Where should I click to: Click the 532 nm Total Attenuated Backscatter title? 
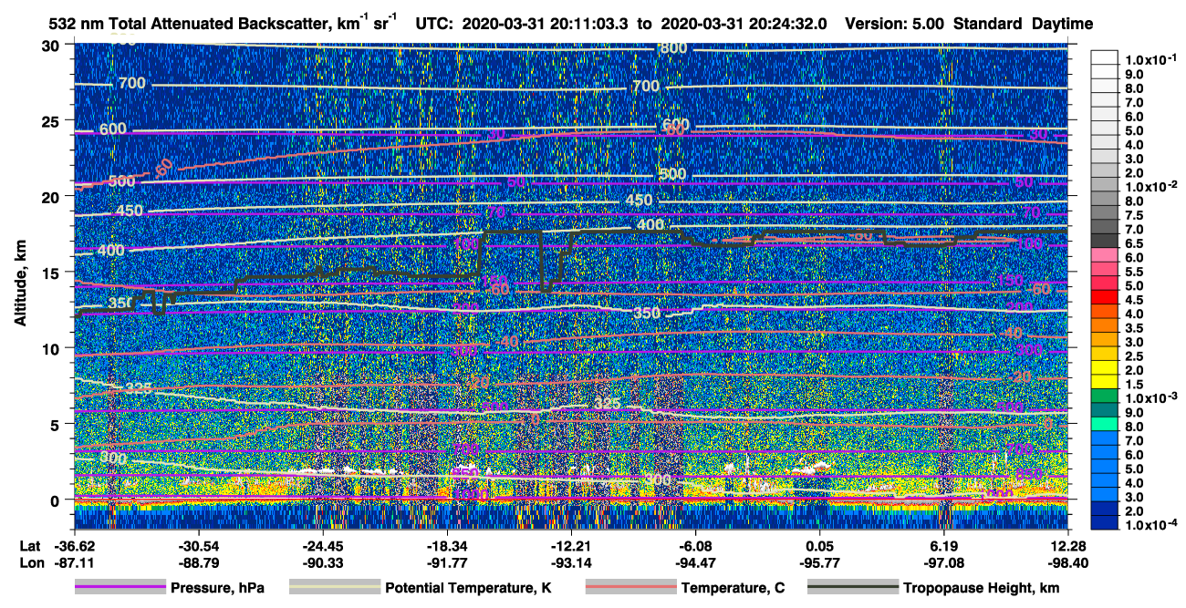tap(223, 23)
